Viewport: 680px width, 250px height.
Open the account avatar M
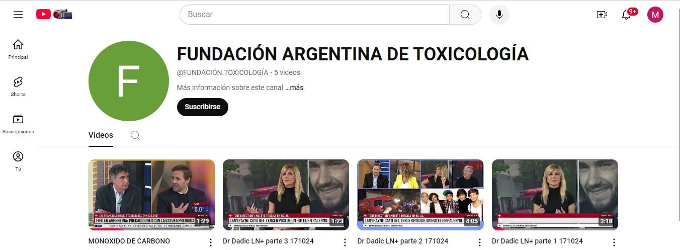[655, 15]
